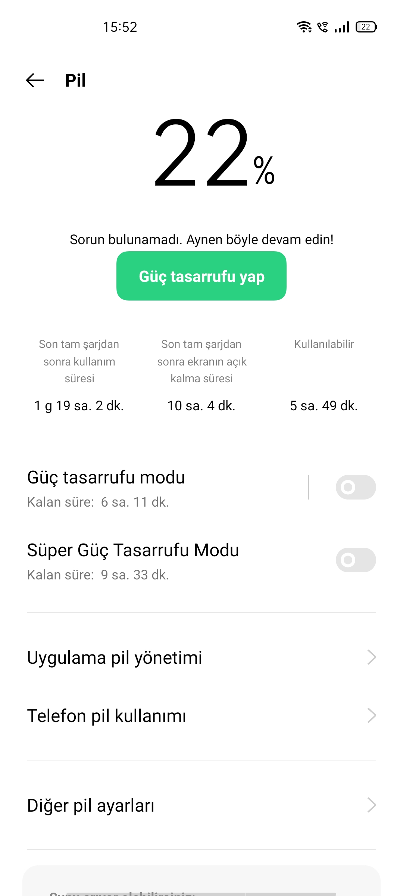Expand Diğer pil ayarları chevron

coord(371,805)
